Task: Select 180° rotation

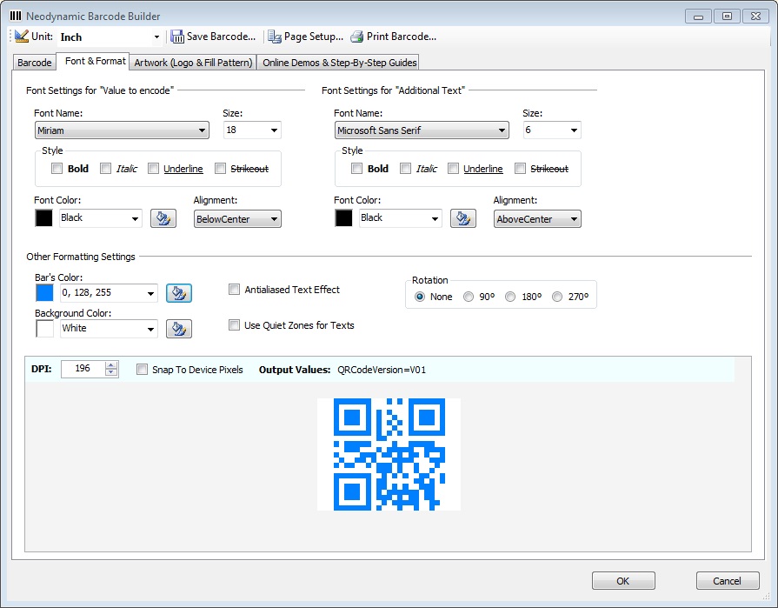Action: pyautogui.click(x=510, y=297)
